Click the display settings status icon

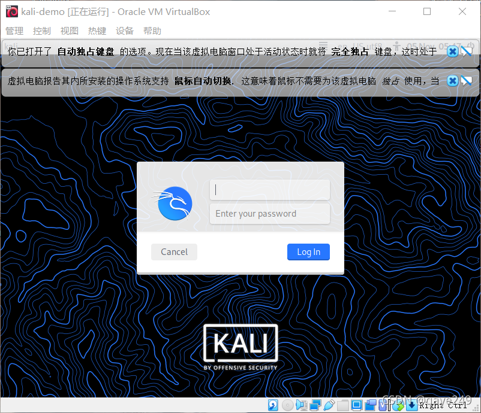point(356,405)
